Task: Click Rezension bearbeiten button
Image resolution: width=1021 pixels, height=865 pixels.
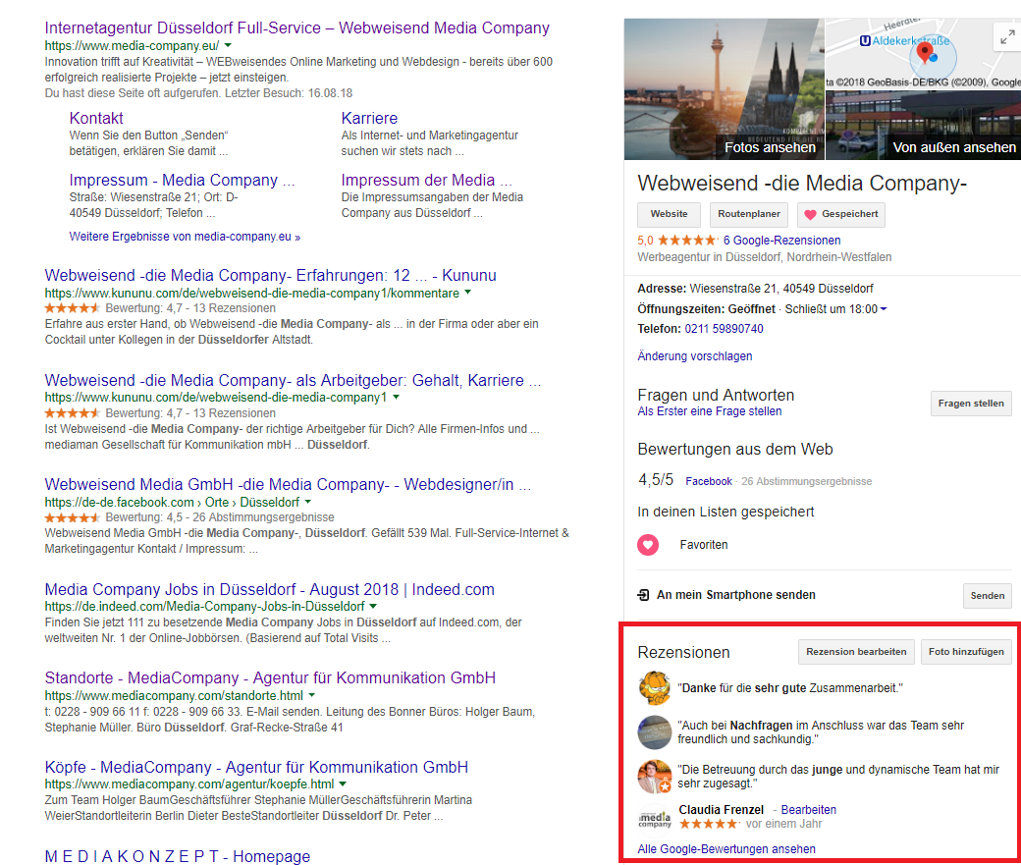Action: click(856, 651)
